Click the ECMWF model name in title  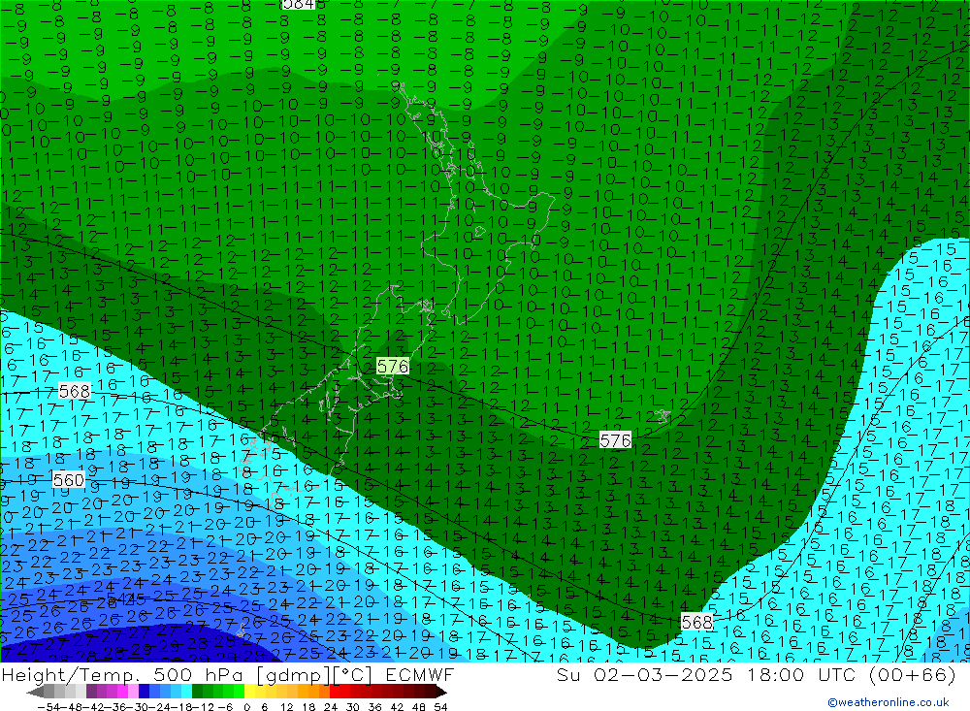point(420,674)
